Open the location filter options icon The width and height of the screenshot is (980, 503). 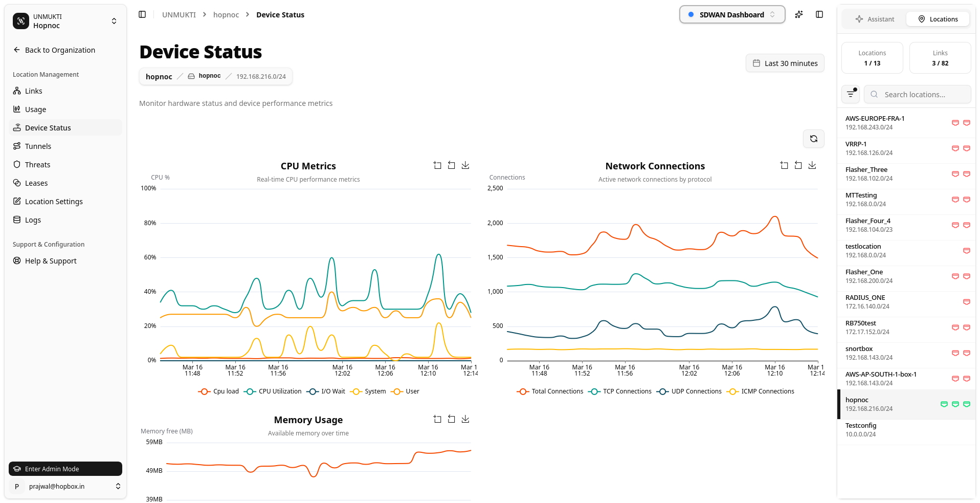851,94
